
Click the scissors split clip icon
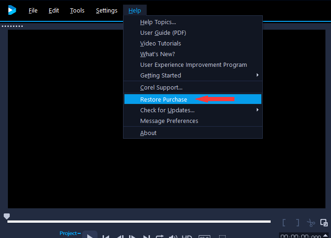coord(311,223)
